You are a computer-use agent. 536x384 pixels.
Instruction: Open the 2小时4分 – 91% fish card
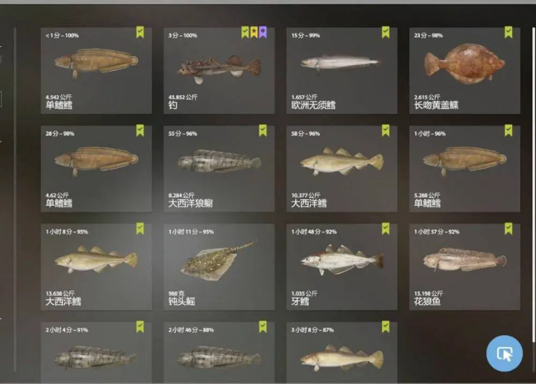tap(96, 352)
